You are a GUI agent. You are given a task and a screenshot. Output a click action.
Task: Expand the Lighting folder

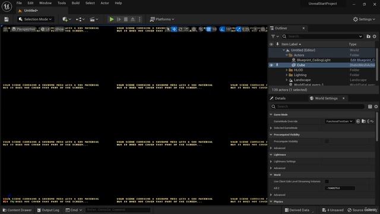pyautogui.click(x=287, y=75)
